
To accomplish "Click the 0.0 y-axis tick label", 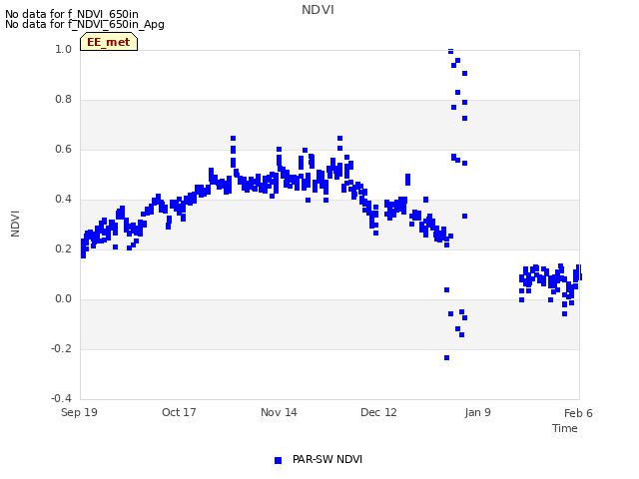I will click(63, 299).
